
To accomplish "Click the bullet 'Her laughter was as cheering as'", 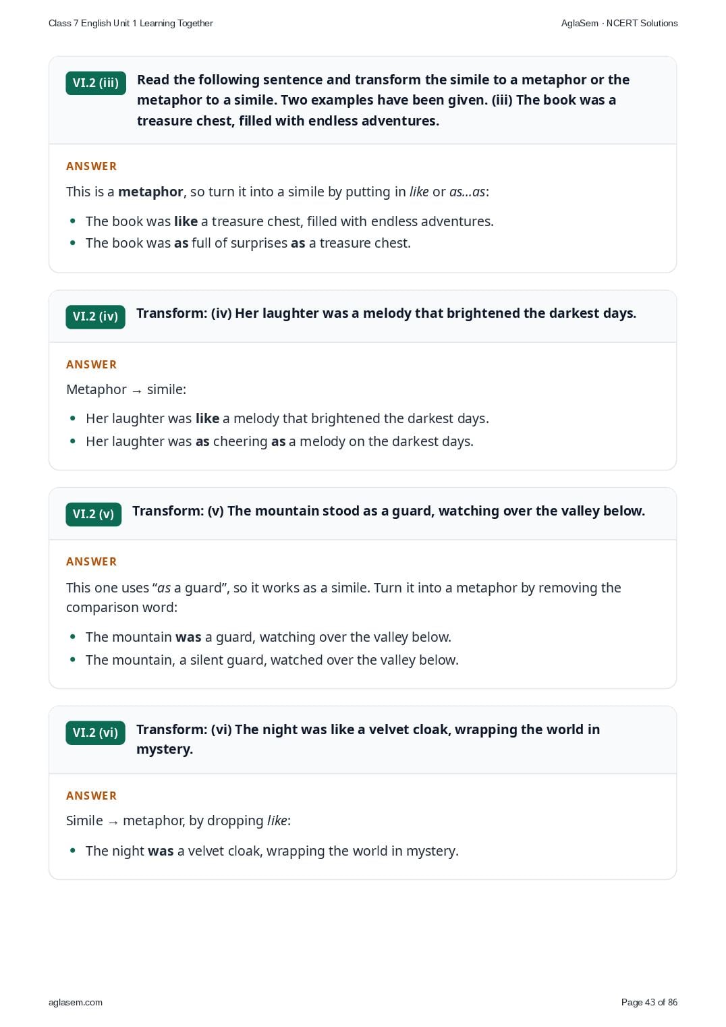I will pos(279,441).
